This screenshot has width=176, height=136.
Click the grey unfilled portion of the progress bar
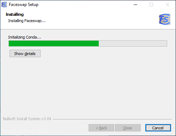(x=133, y=43)
